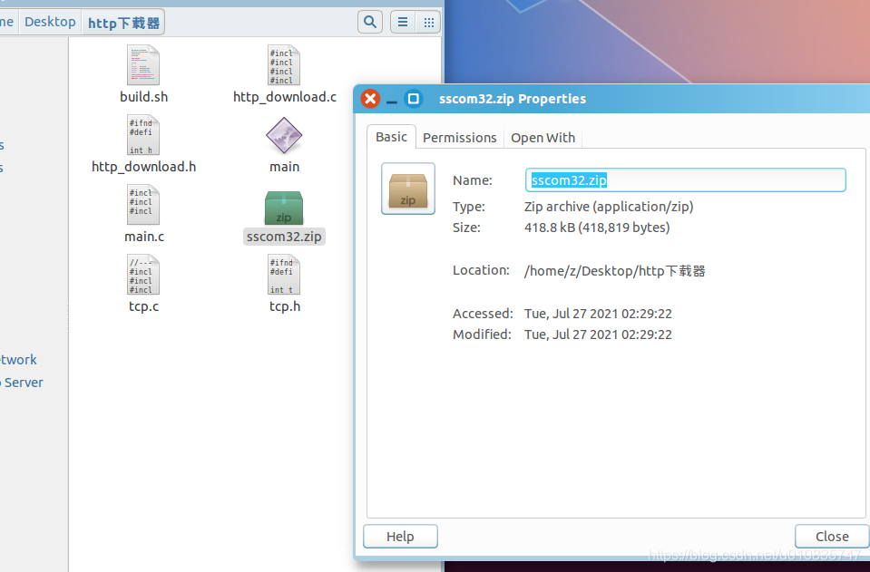870x572 pixels.
Task: Click the http_download.c file name label
Action: (x=285, y=97)
